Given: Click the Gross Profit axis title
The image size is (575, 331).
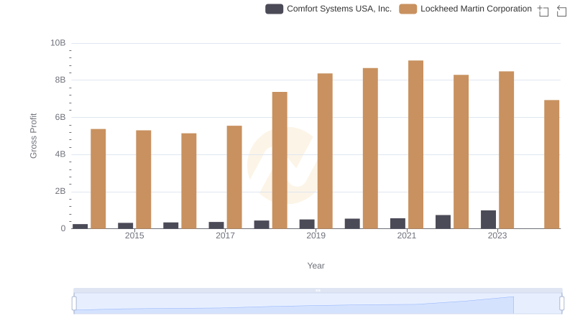Looking at the screenshot, I should click(33, 136).
